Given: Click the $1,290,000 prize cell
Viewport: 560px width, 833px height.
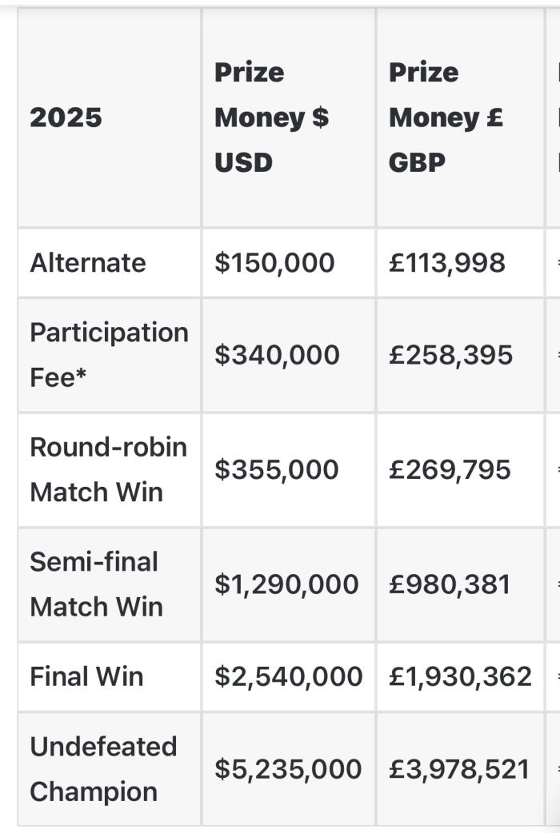Looking at the screenshot, I should (x=286, y=584).
